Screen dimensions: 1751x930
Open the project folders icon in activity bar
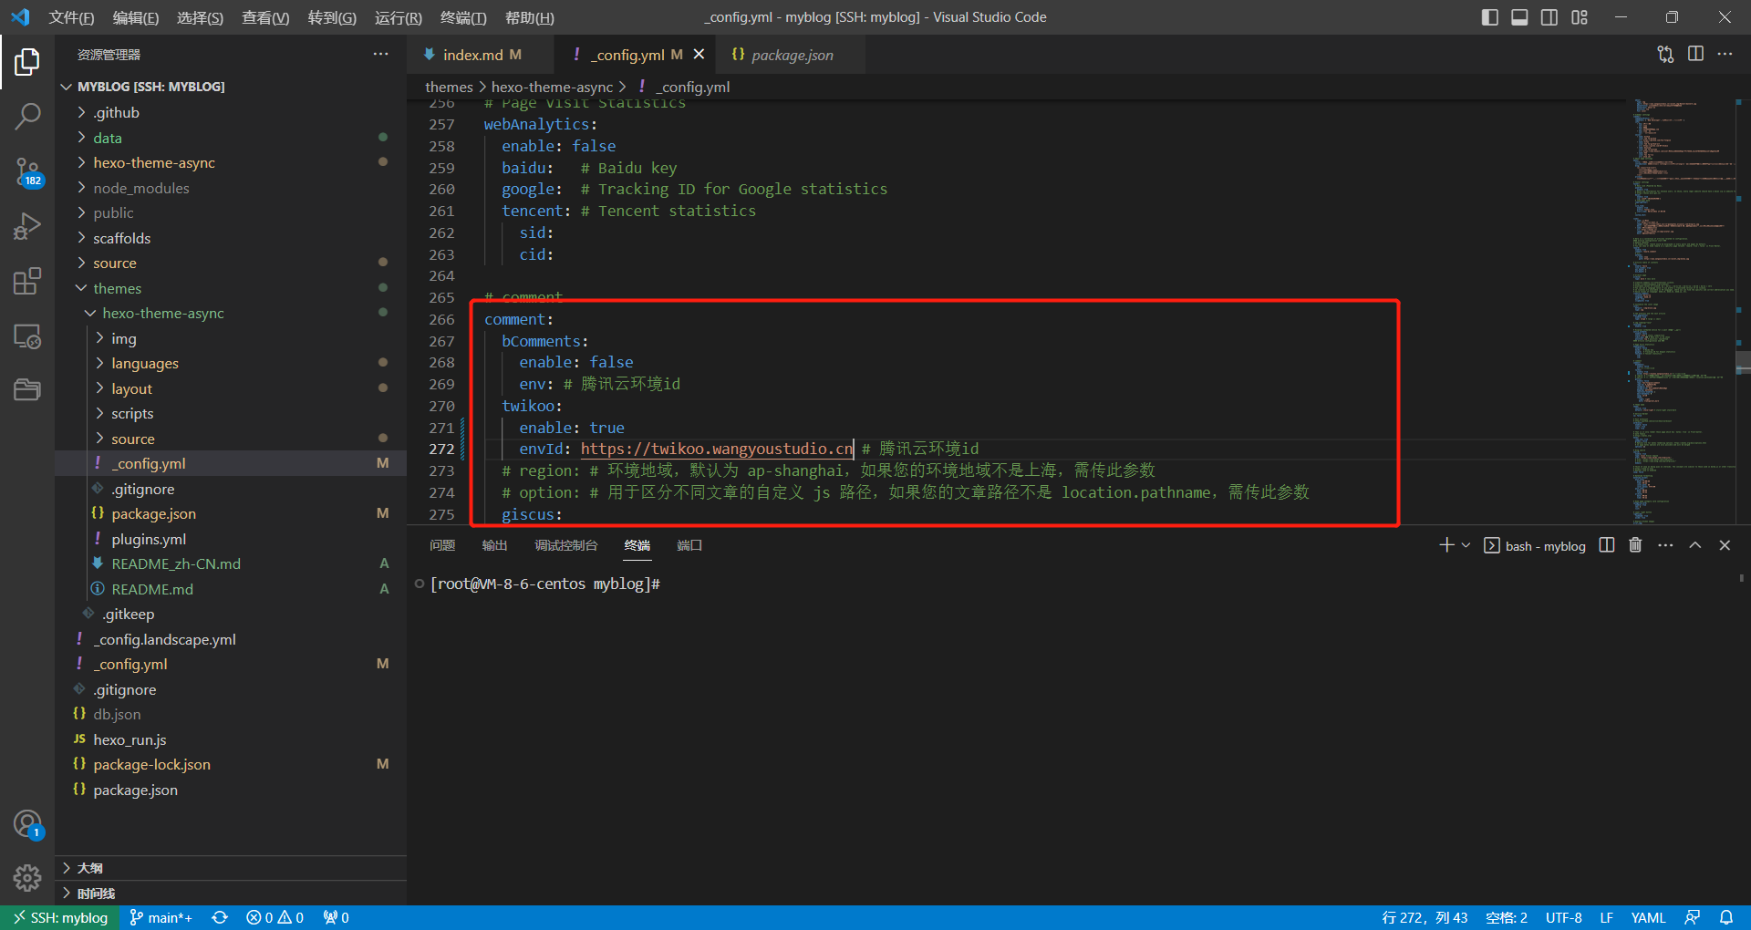27,390
